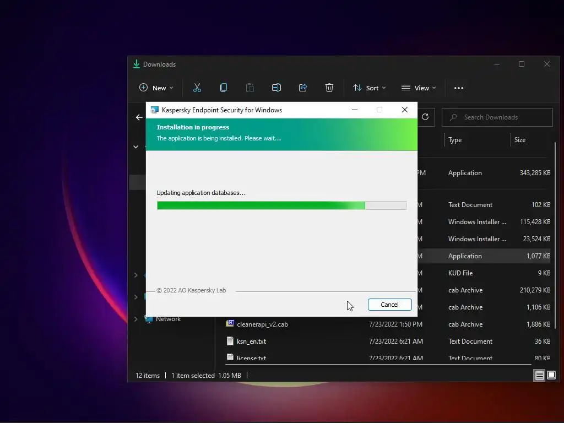The image size is (564, 423).
Task: Click the installation progress bar
Action: click(281, 205)
